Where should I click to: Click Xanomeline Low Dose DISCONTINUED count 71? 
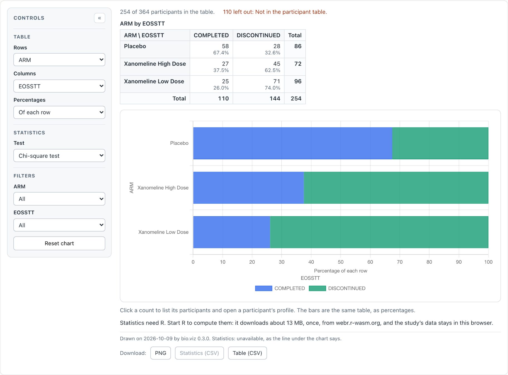[277, 81]
